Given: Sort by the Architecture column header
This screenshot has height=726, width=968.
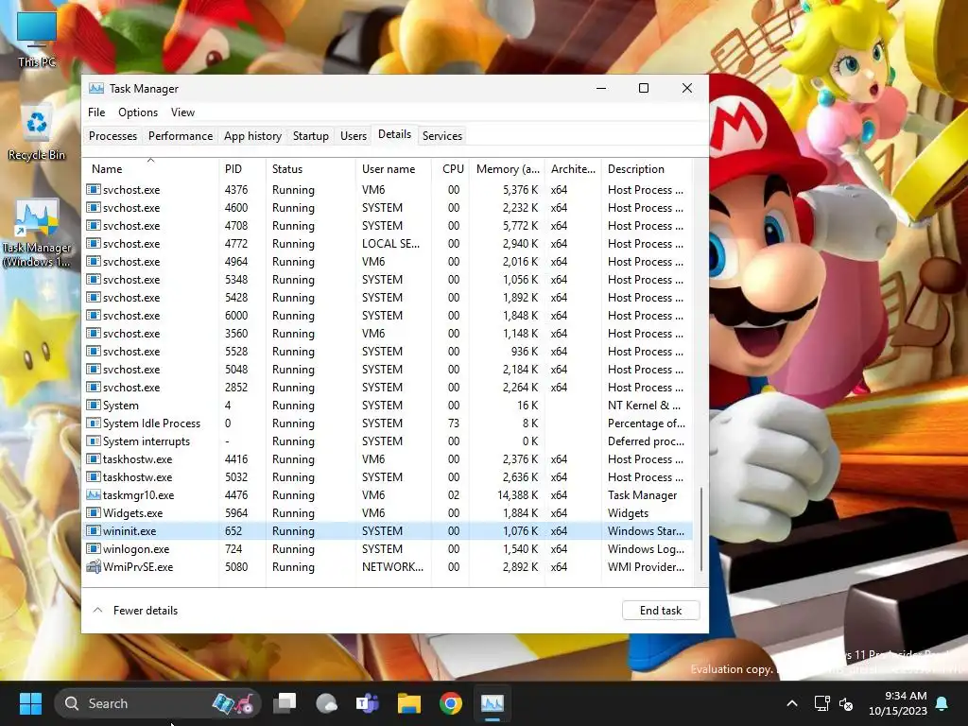Looking at the screenshot, I should (573, 169).
